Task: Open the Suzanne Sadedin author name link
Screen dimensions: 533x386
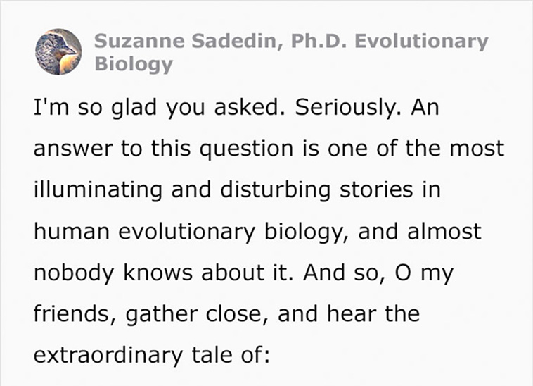Action: [185, 42]
